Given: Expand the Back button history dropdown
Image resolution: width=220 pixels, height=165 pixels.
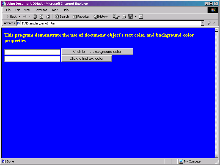Looking at the screenshot, I should pyautogui.click(x=20, y=16).
